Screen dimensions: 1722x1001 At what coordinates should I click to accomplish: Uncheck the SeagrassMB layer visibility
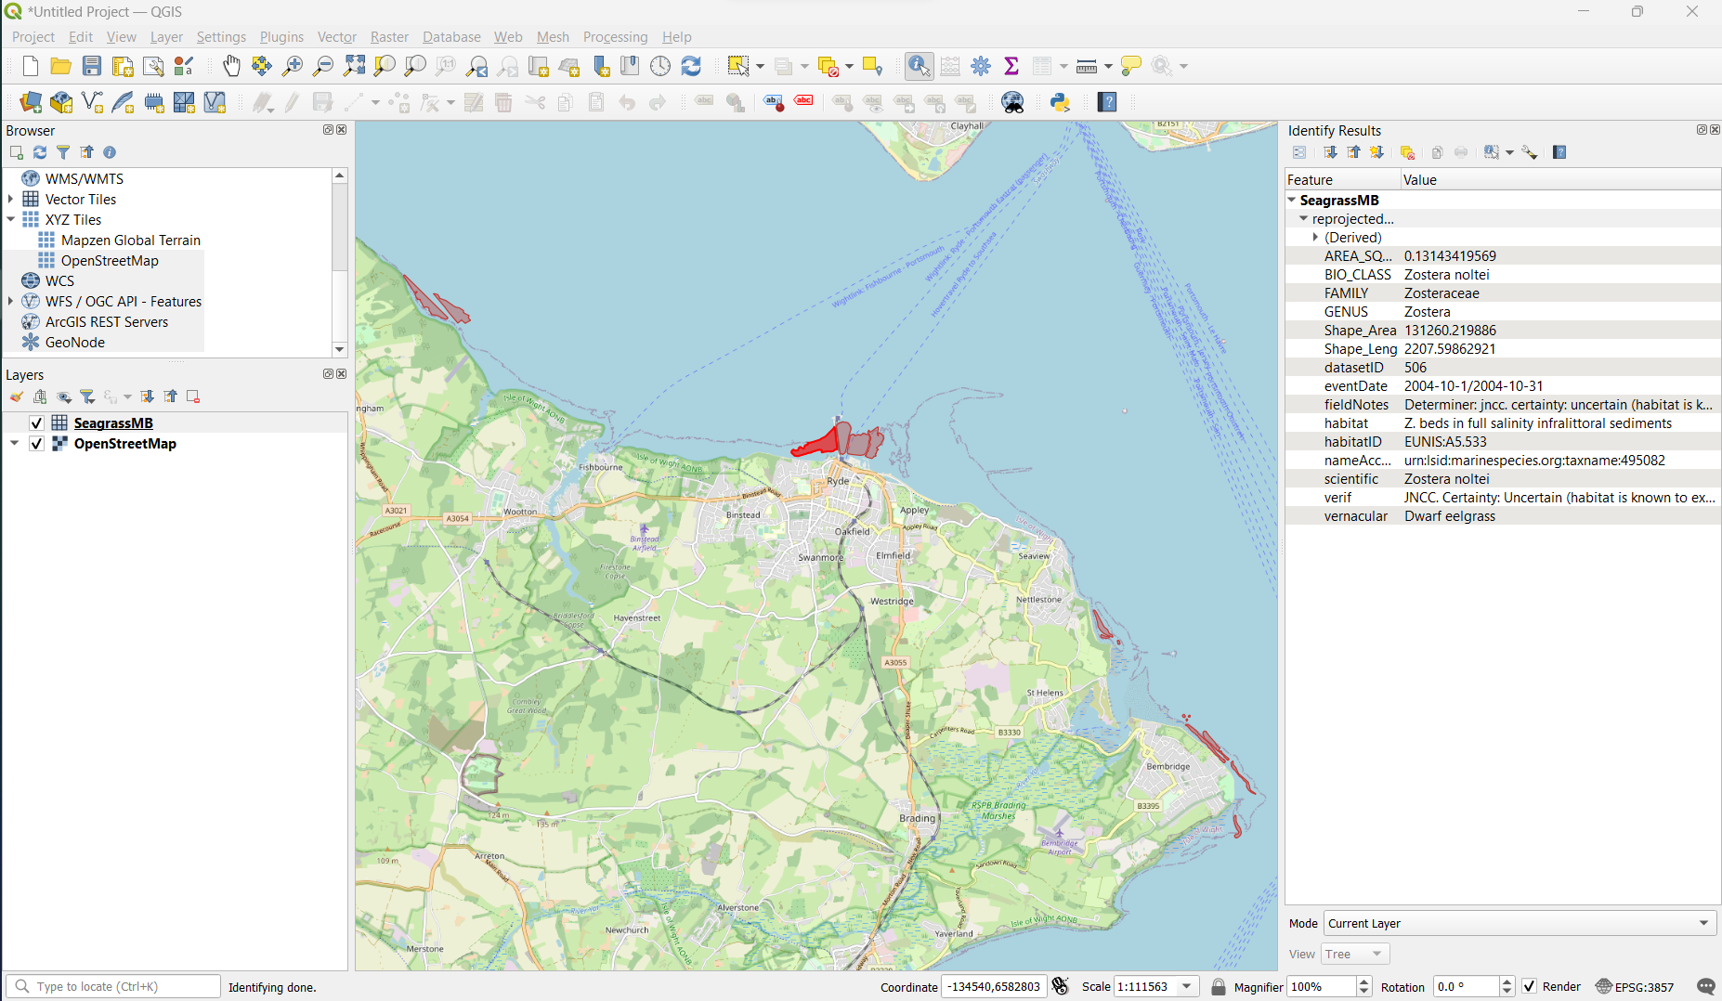tap(36, 422)
